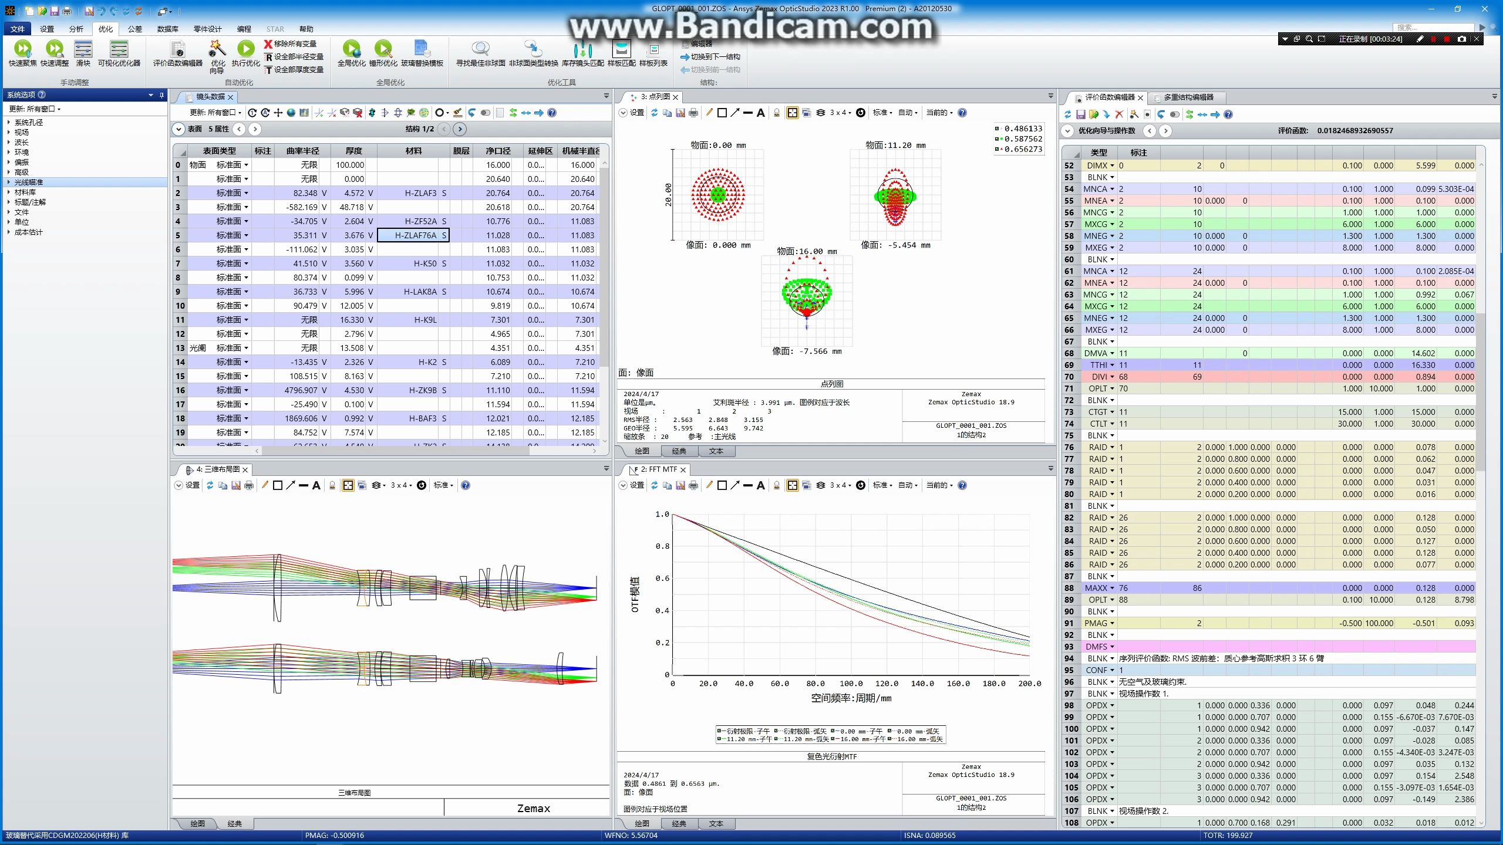
Task: Click the 快速聚焦 quick focus icon
Action: click(22, 49)
